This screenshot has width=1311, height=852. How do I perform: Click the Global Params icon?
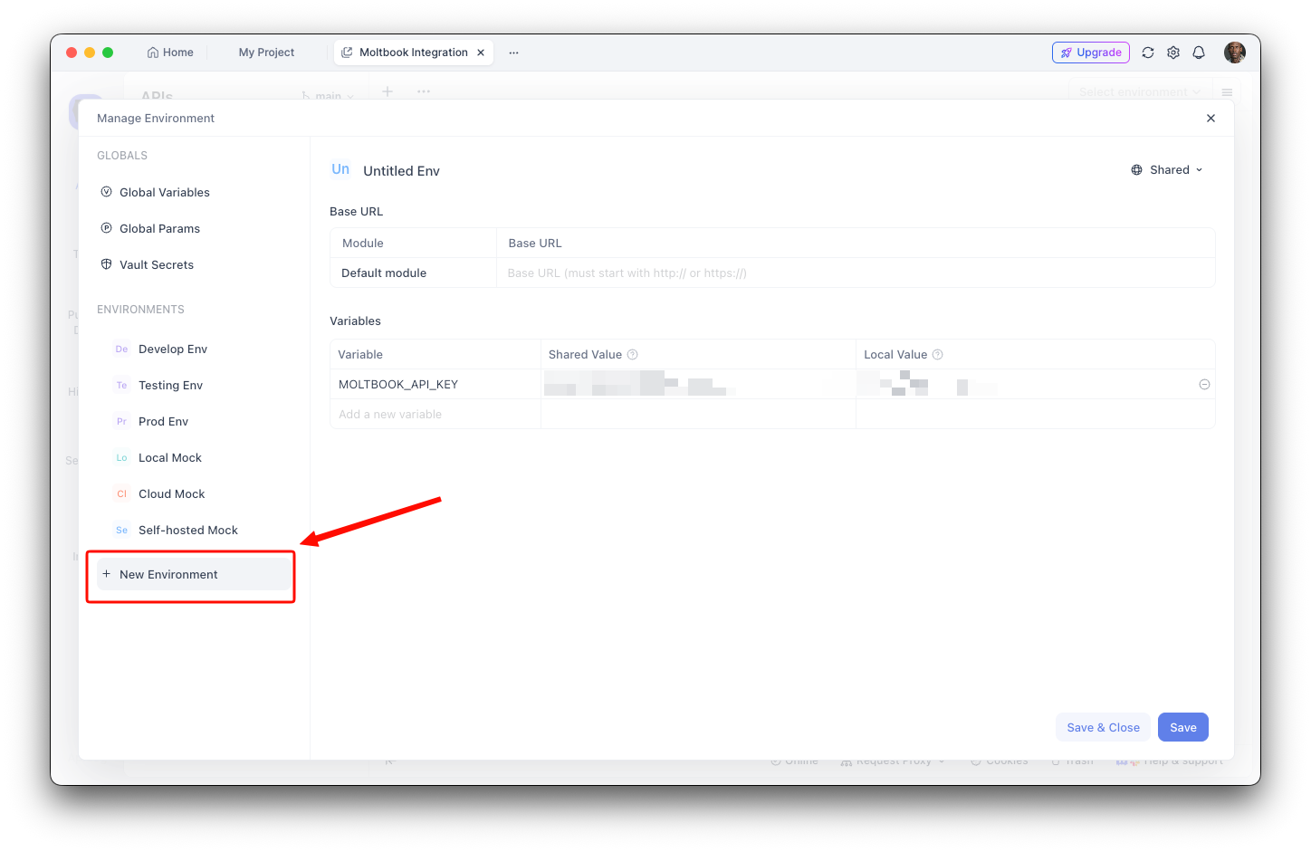(x=106, y=228)
